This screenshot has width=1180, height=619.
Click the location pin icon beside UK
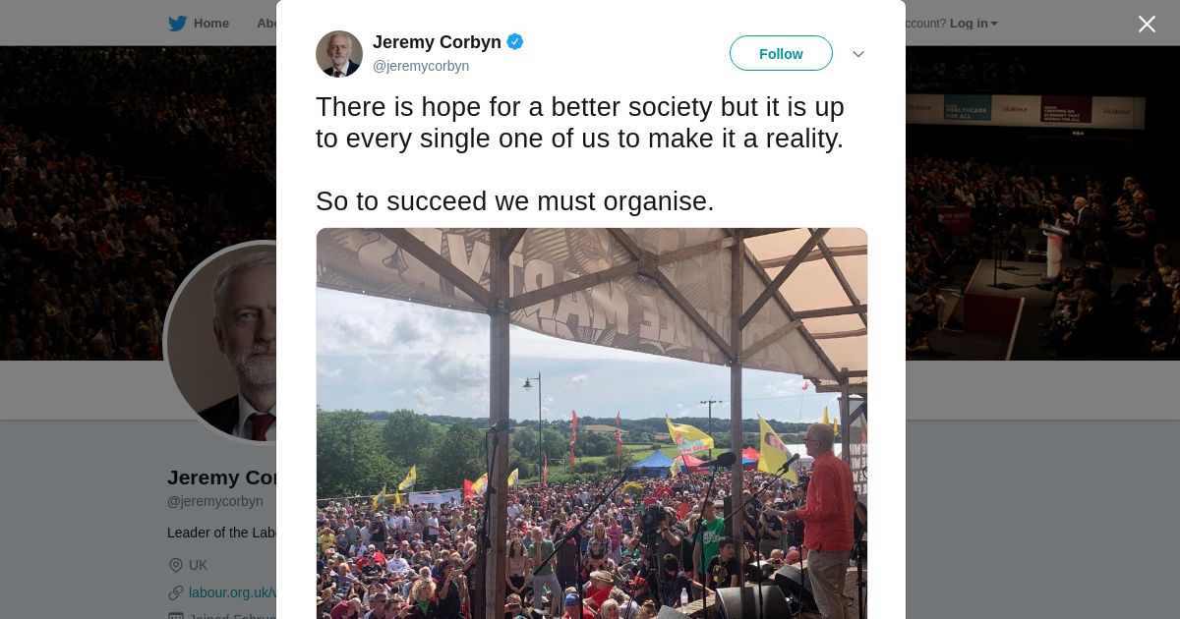point(176,565)
